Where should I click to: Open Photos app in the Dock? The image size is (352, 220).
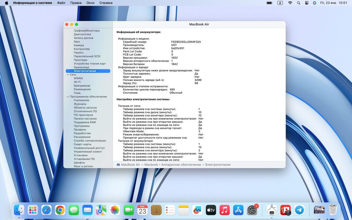tap(115, 210)
